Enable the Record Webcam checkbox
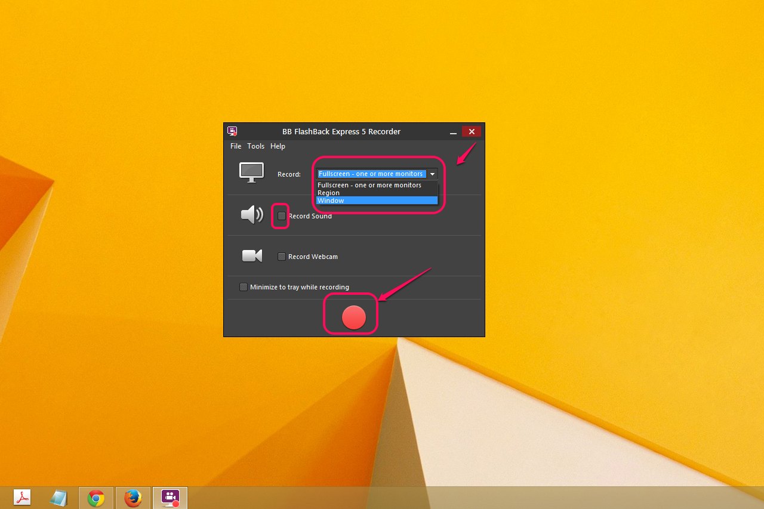Screen dimensions: 764x509 pyautogui.click(x=282, y=257)
